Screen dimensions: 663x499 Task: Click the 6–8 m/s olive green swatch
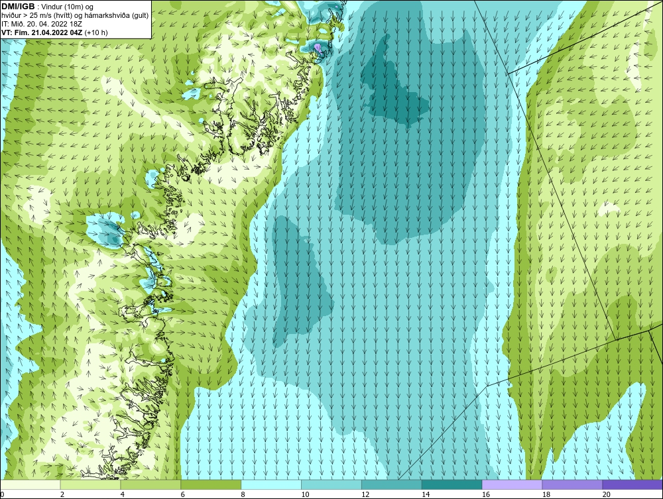pyautogui.click(x=211, y=484)
